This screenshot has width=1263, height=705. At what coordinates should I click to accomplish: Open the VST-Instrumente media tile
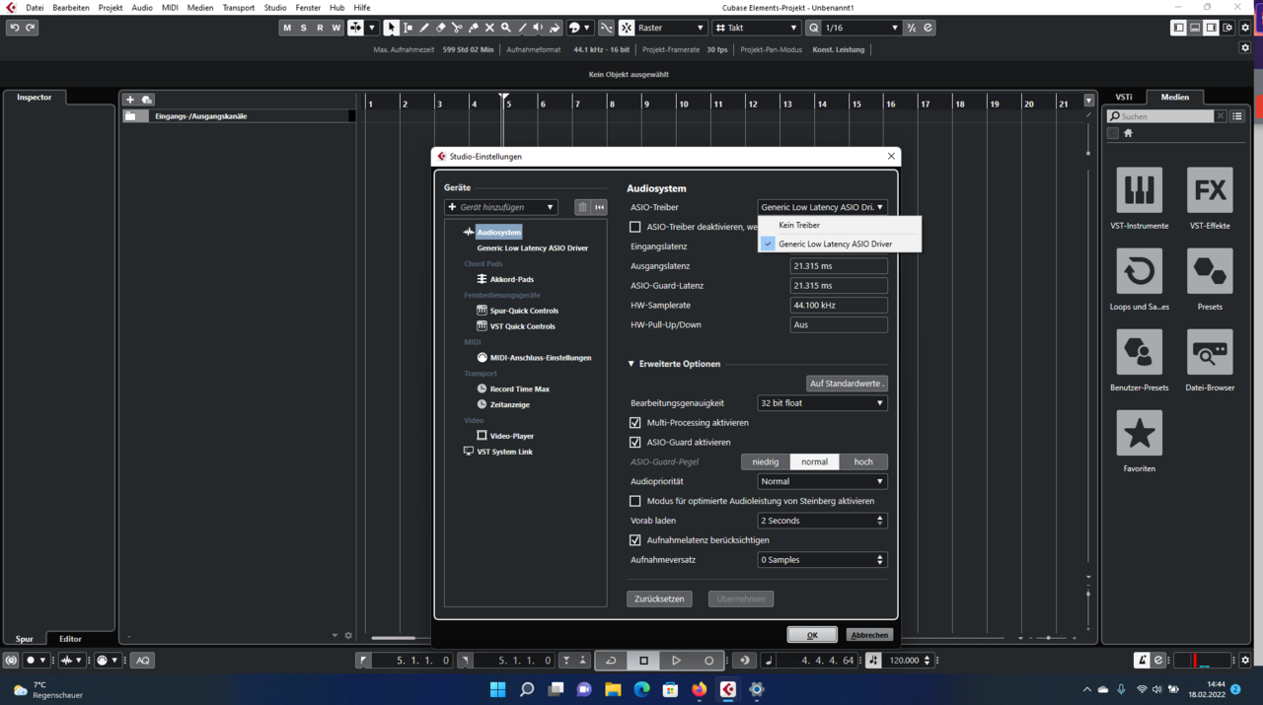(1139, 190)
